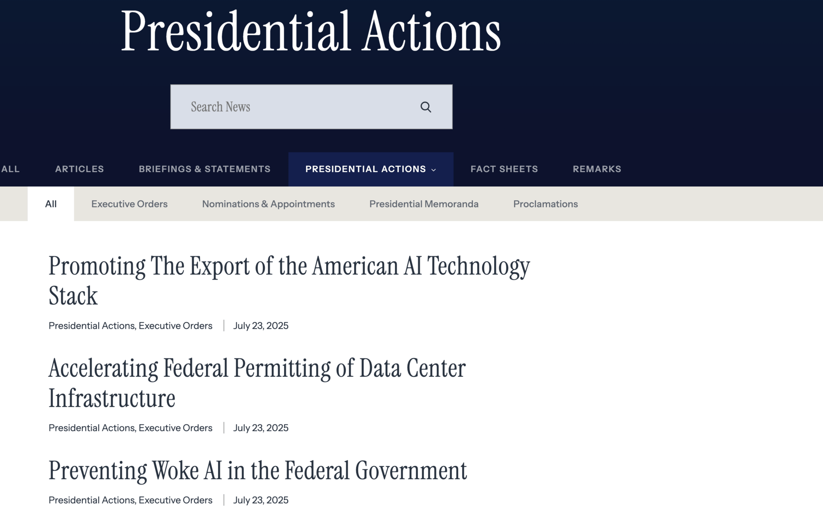Switch to the Articles tab
Image resolution: width=823 pixels, height=510 pixels.
(x=79, y=169)
